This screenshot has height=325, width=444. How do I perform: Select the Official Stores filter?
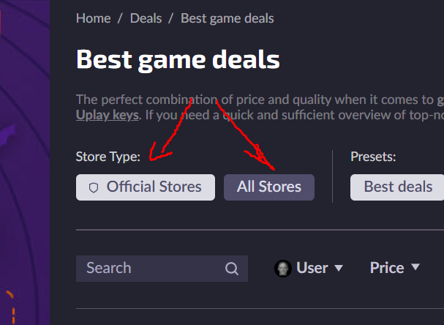[x=146, y=187]
